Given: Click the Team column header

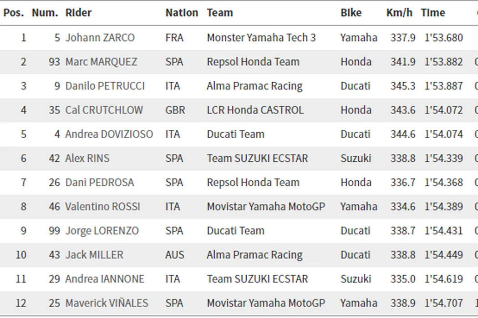Looking at the screenshot, I should pos(220,13).
